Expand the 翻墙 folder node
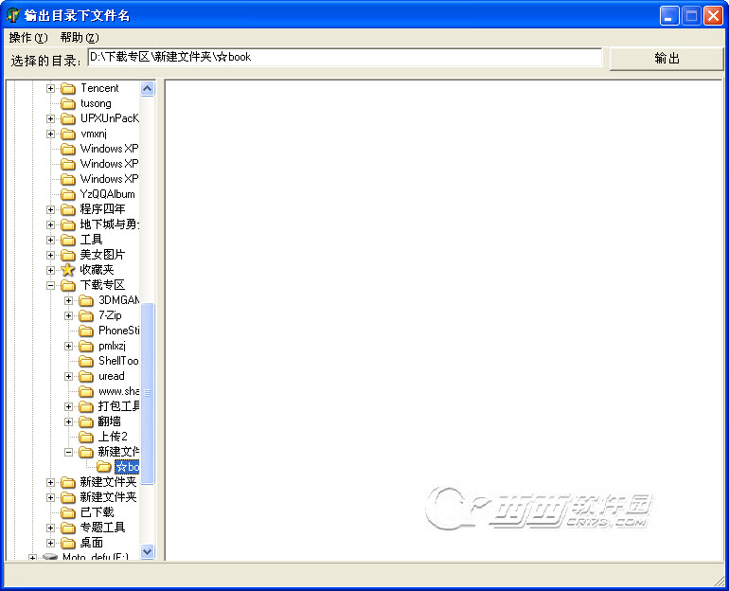 pos(69,421)
